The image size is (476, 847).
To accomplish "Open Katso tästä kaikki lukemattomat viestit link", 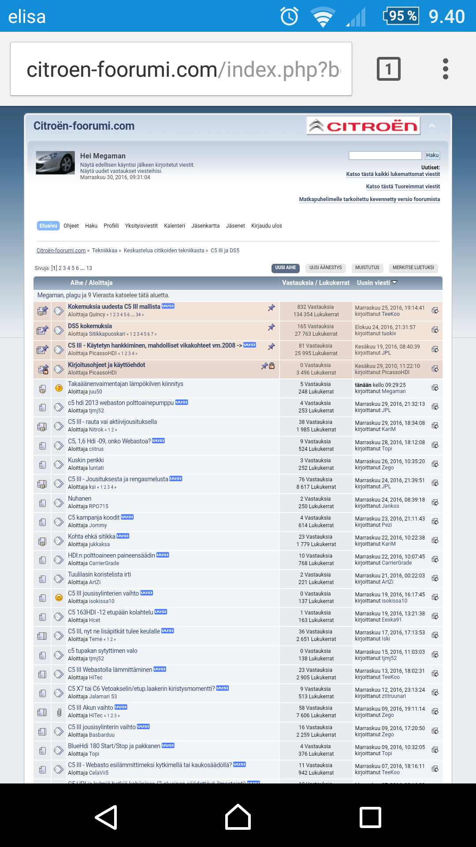I will coord(393,174).
